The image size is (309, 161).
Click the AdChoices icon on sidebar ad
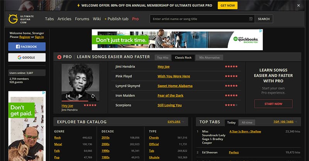click(x=44, y=93)
